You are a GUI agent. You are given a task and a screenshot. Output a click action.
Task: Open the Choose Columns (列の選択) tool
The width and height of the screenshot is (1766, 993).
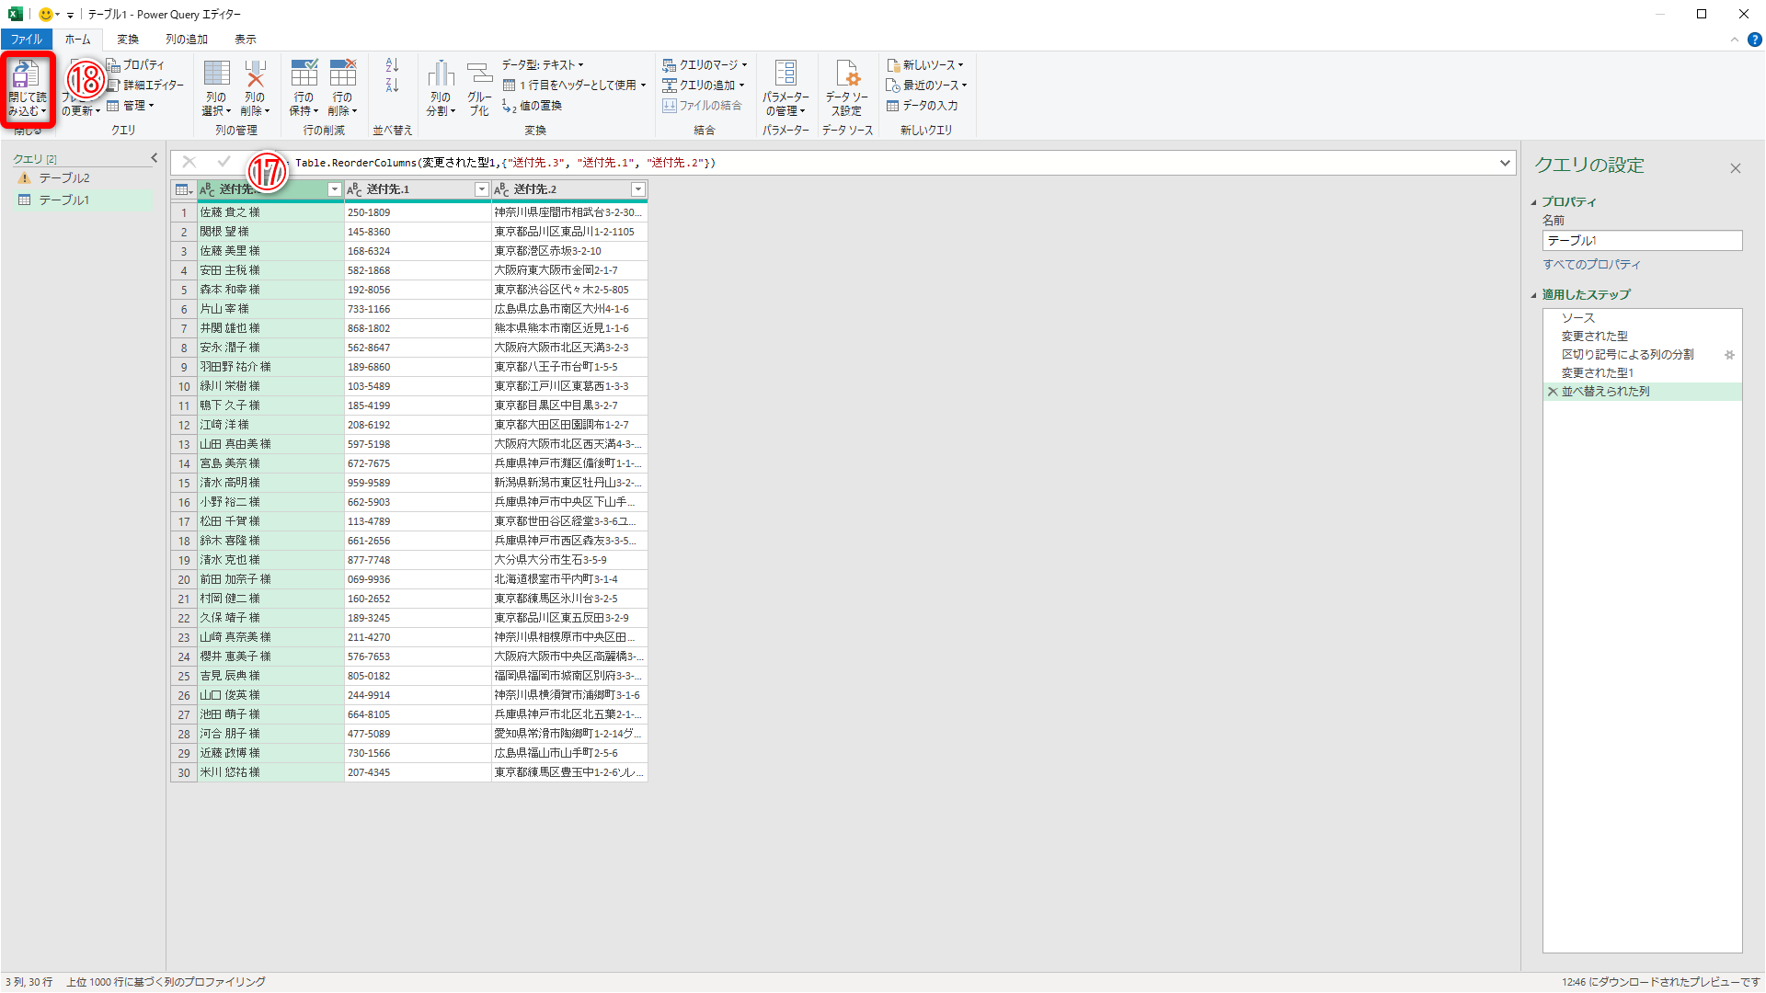pyautogui.click(x=216, y=87)
